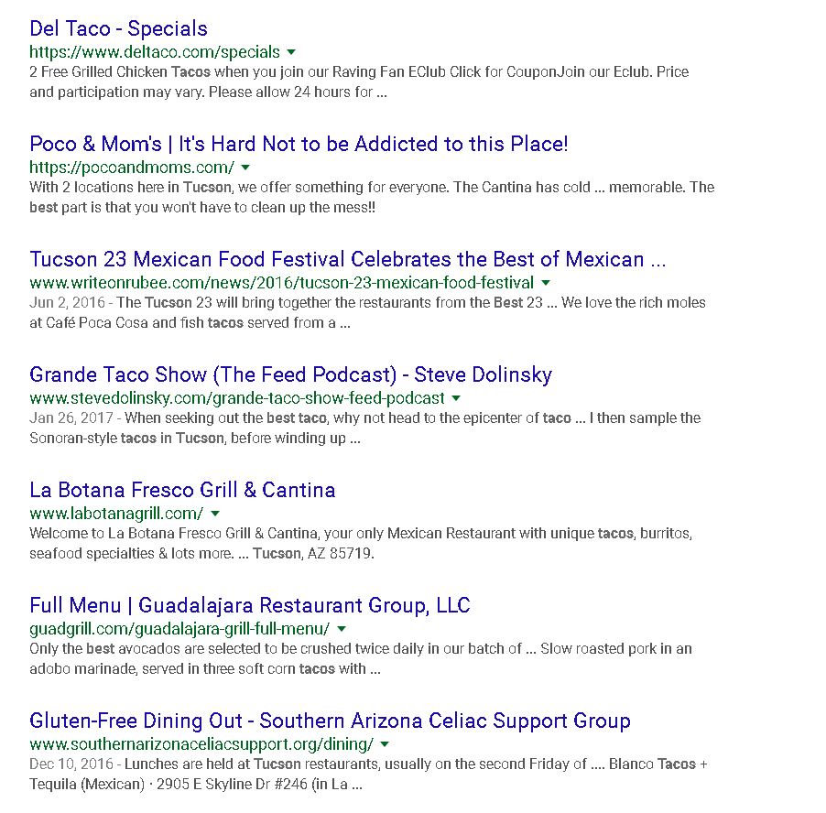
Task: Click the www.writeonrubee.com/news/2016 URL text
Action: [x=282, y=283]
